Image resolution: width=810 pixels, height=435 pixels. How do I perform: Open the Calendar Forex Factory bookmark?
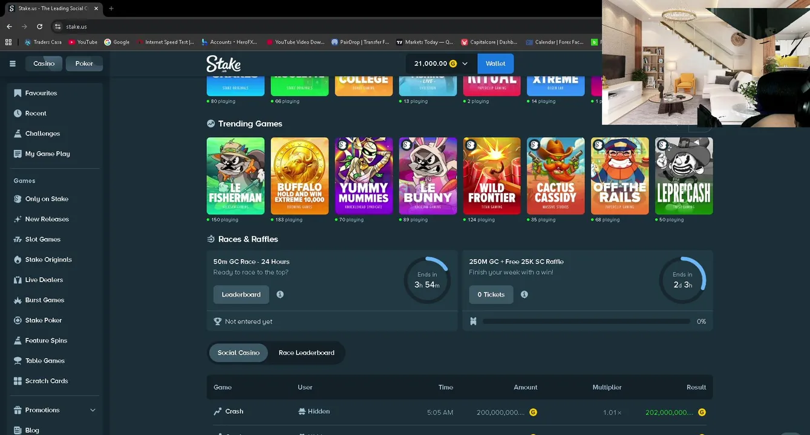coord(555,42)
